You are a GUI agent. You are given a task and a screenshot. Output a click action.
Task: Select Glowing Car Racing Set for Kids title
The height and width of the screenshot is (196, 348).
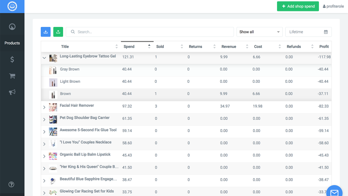pyautogui.click(x=87, y=191)
